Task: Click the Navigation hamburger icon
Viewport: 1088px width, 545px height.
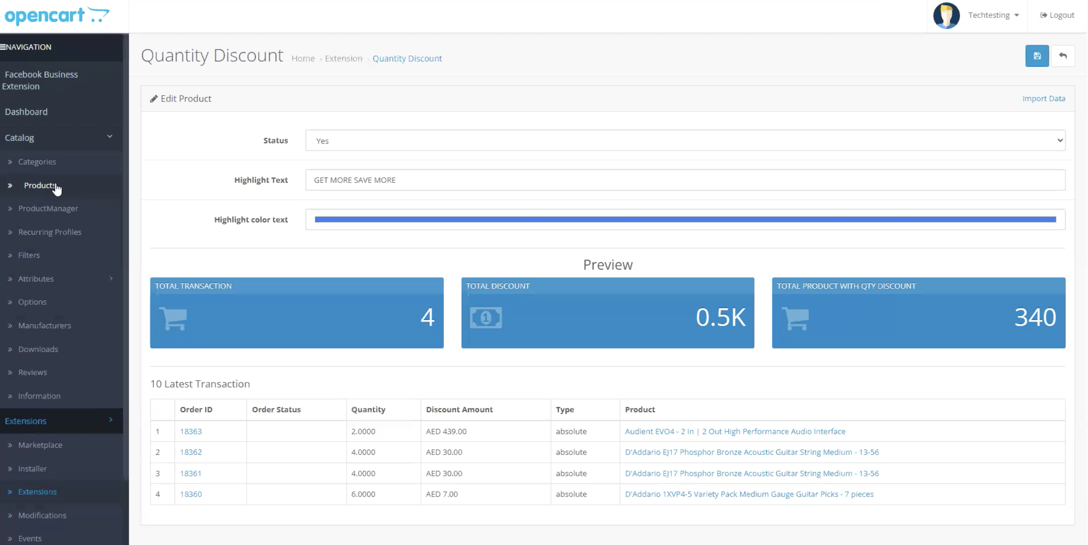Action: point(3,47)
